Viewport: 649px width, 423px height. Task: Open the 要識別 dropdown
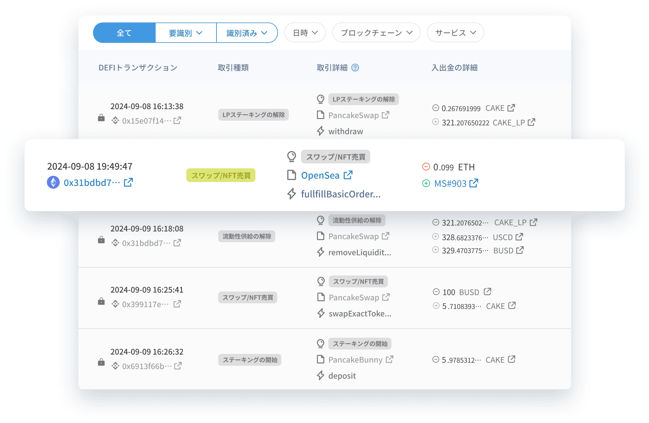coord(186,33)
